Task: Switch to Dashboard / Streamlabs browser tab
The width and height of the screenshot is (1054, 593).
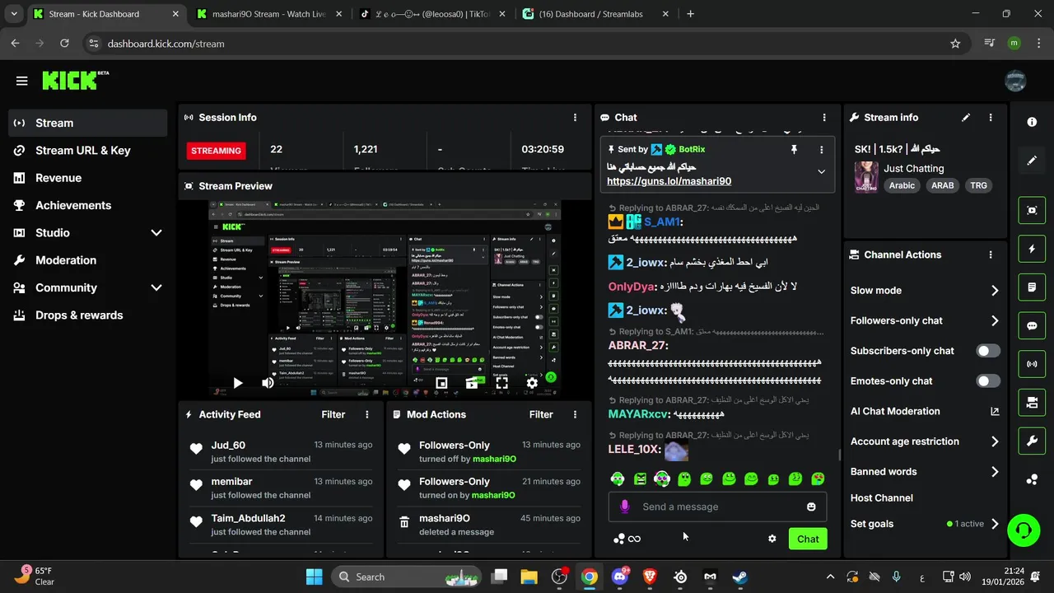Action: click(595, 14)
